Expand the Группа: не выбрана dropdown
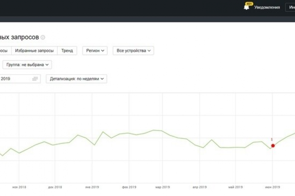295x196 pixels. click(x=27, y=65)
